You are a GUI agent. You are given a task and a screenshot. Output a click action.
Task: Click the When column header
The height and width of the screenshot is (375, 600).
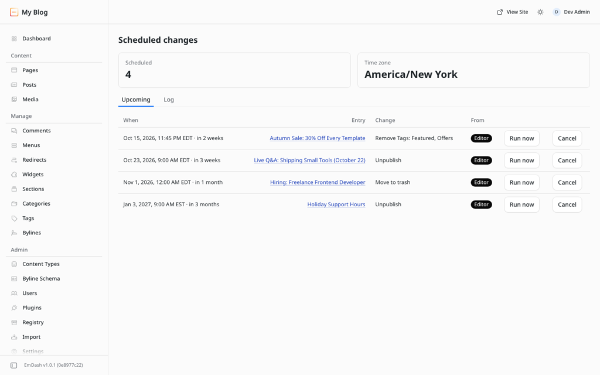[131, 120]
